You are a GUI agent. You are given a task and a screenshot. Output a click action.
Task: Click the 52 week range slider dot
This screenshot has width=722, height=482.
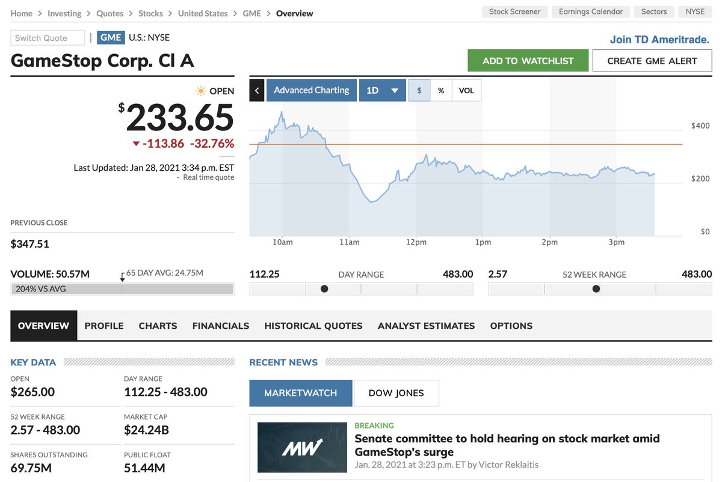[x=596, y=289]
